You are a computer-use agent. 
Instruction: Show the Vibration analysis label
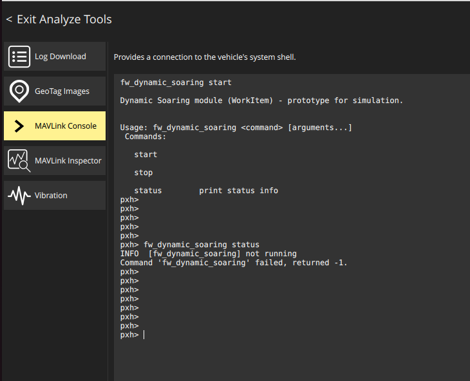[x=51, y=196]
